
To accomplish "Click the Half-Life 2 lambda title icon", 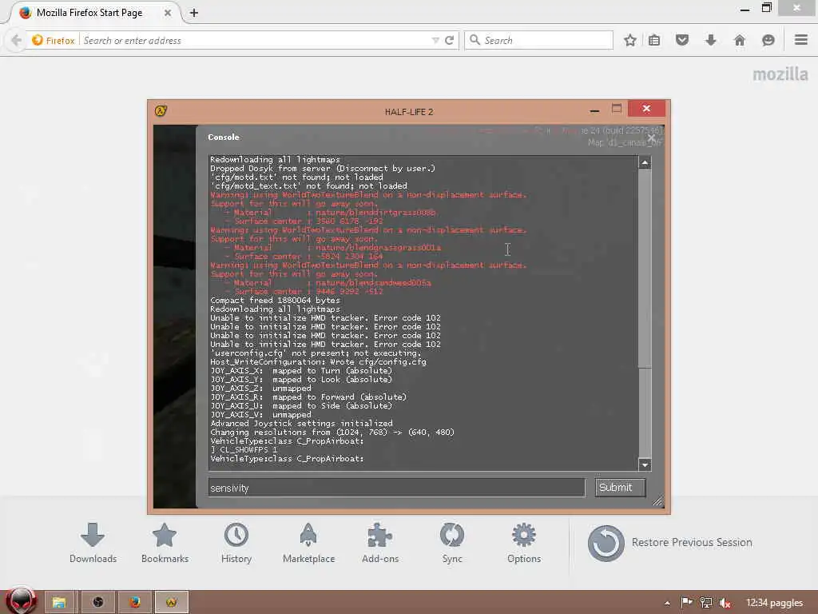I will 161,110.
